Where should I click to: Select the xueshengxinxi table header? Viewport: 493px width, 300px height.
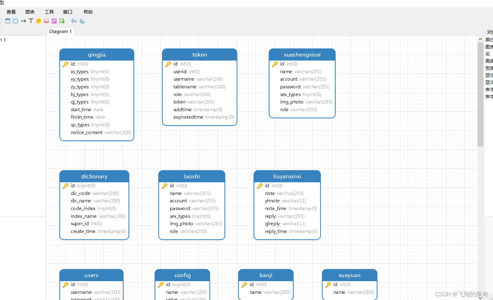coord(302,55)
